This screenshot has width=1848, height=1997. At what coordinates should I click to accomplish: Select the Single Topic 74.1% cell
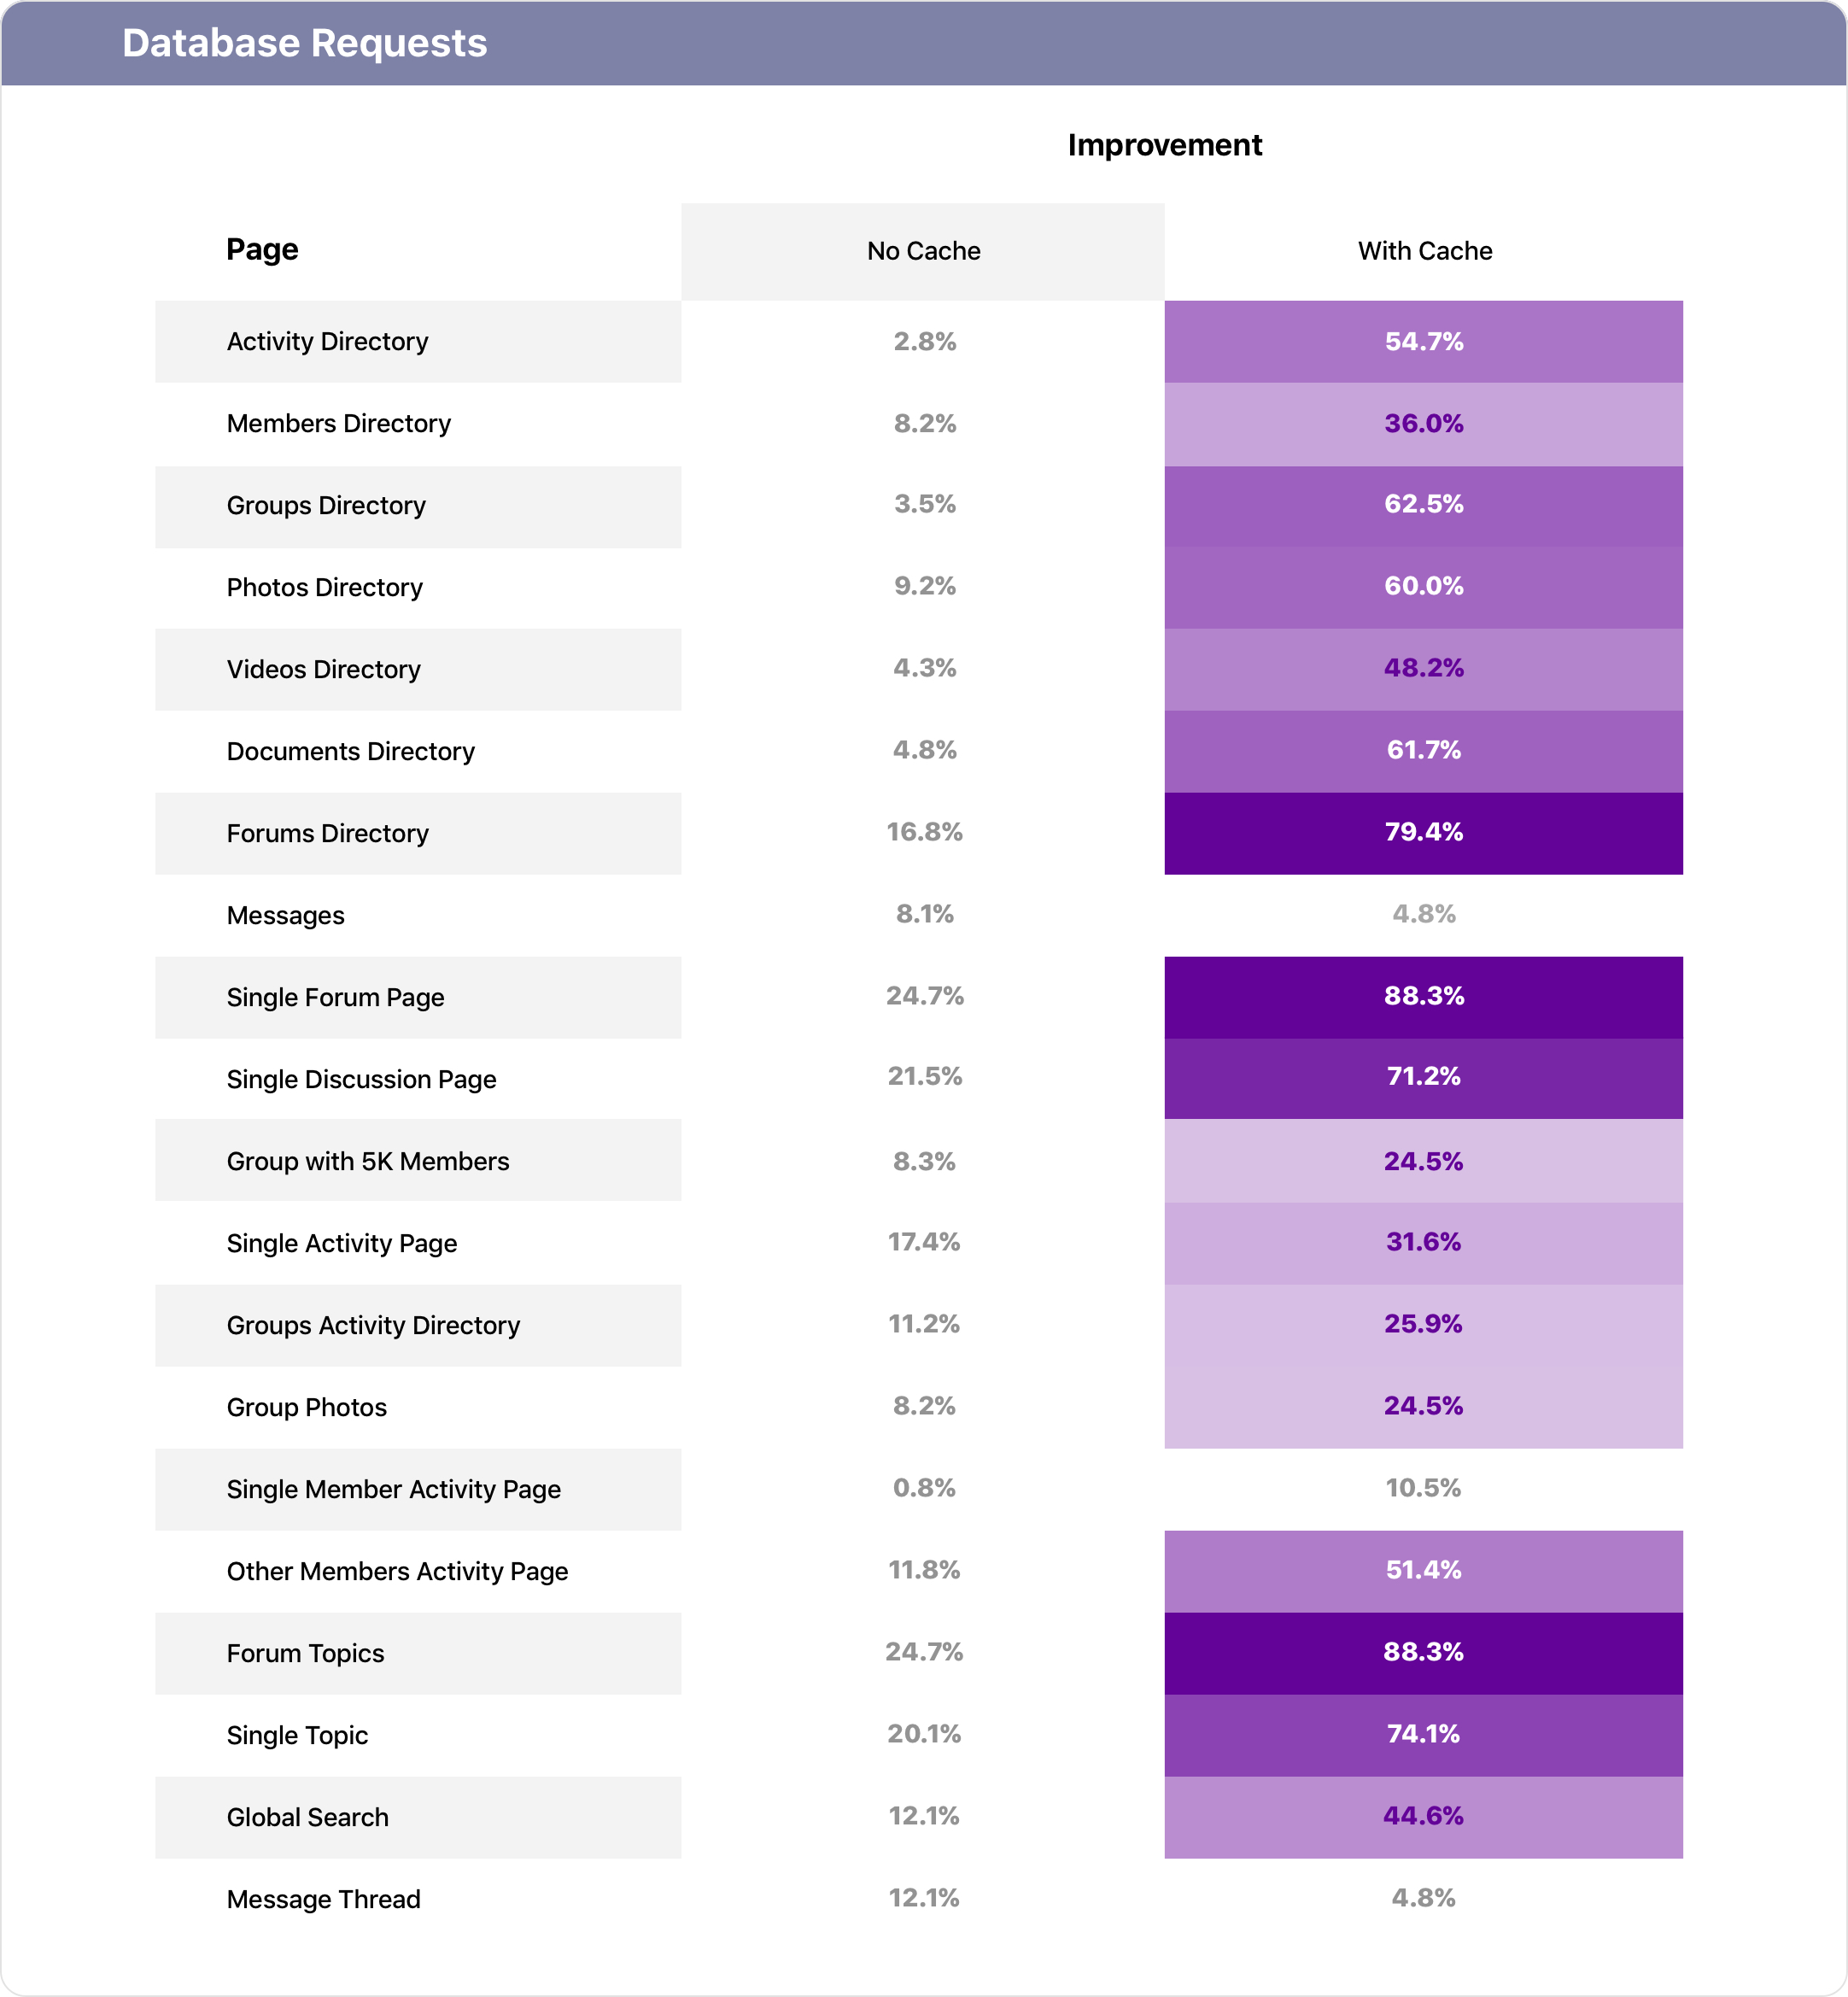(x=1424, y=1735)
